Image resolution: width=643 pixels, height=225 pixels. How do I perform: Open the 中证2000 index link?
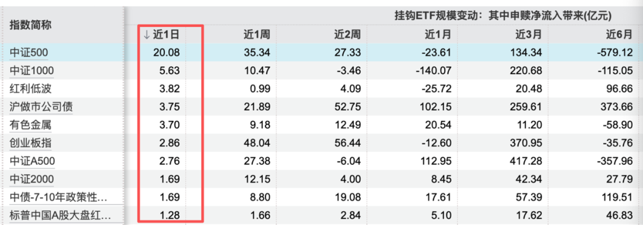coord(32,179)
